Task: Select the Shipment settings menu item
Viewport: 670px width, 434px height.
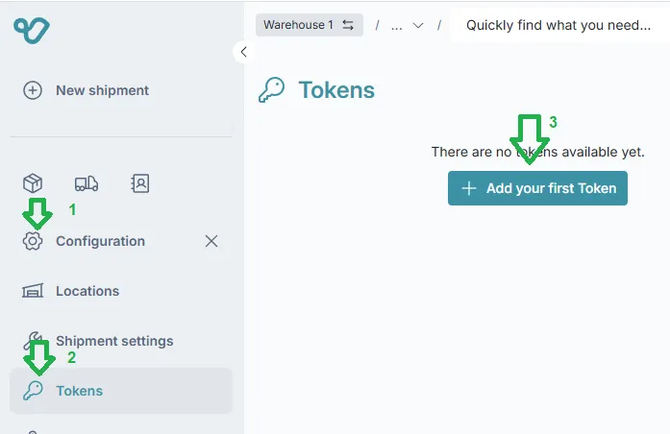Action: (x=114, y=341)
